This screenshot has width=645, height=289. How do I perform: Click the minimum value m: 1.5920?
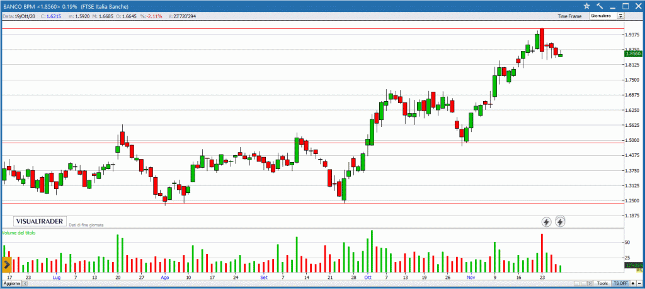click(78, 16)
